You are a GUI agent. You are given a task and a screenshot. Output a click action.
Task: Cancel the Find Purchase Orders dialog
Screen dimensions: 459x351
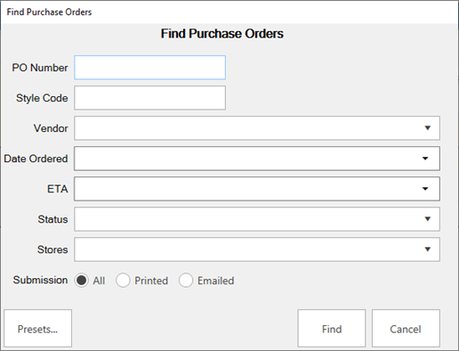pyautogui.click(x=406, y=328)
